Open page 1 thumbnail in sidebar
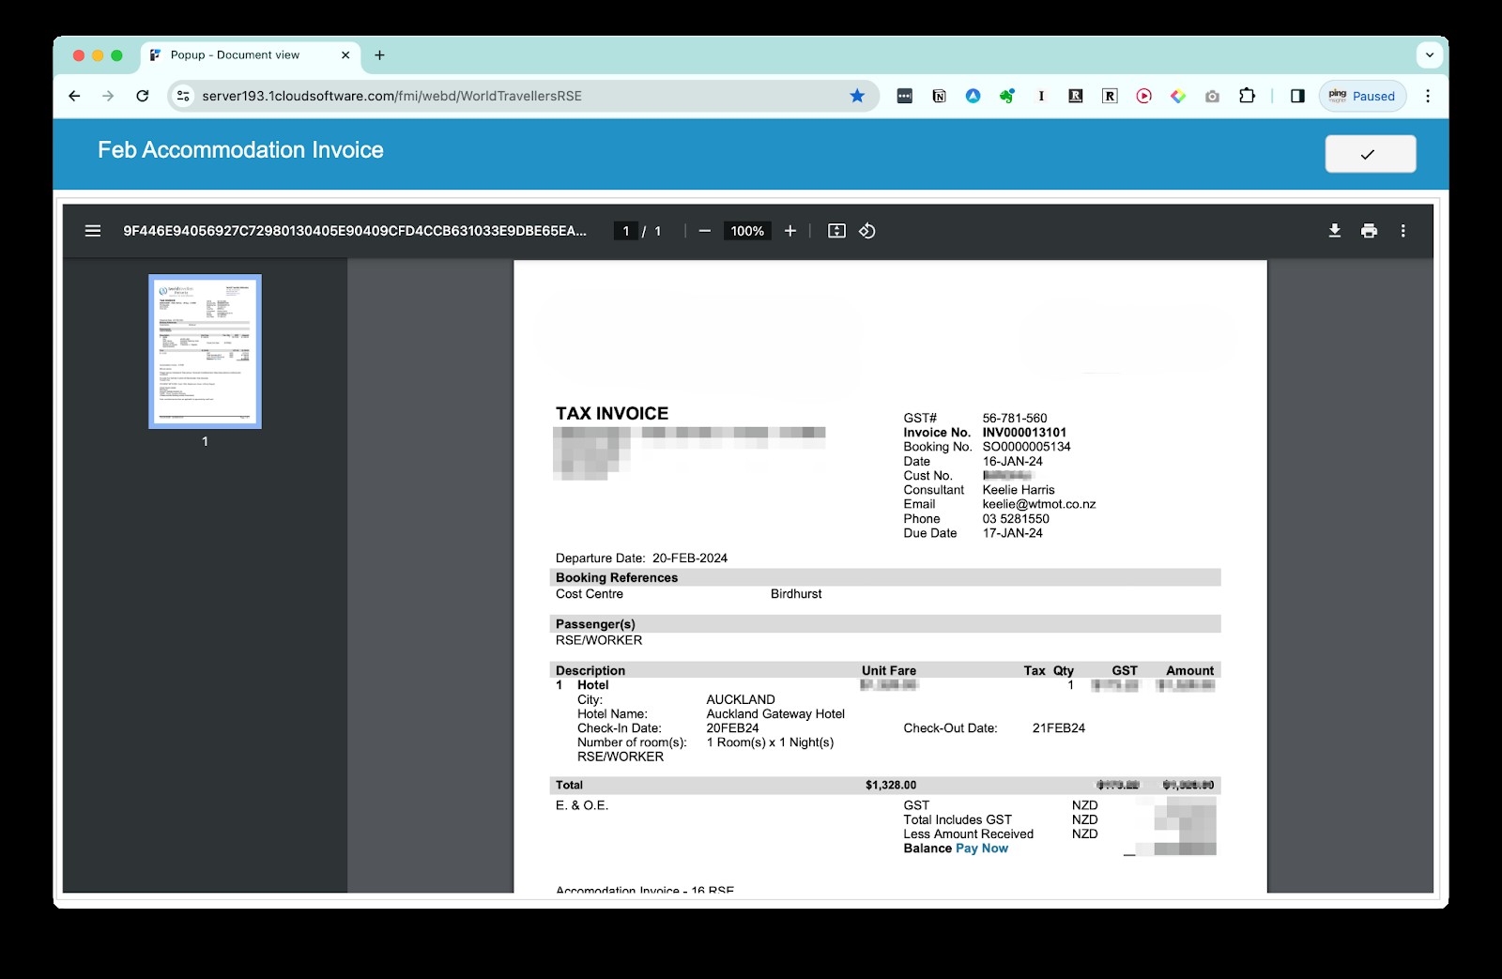Screen dimensions: 1502x979 (205, 352)
